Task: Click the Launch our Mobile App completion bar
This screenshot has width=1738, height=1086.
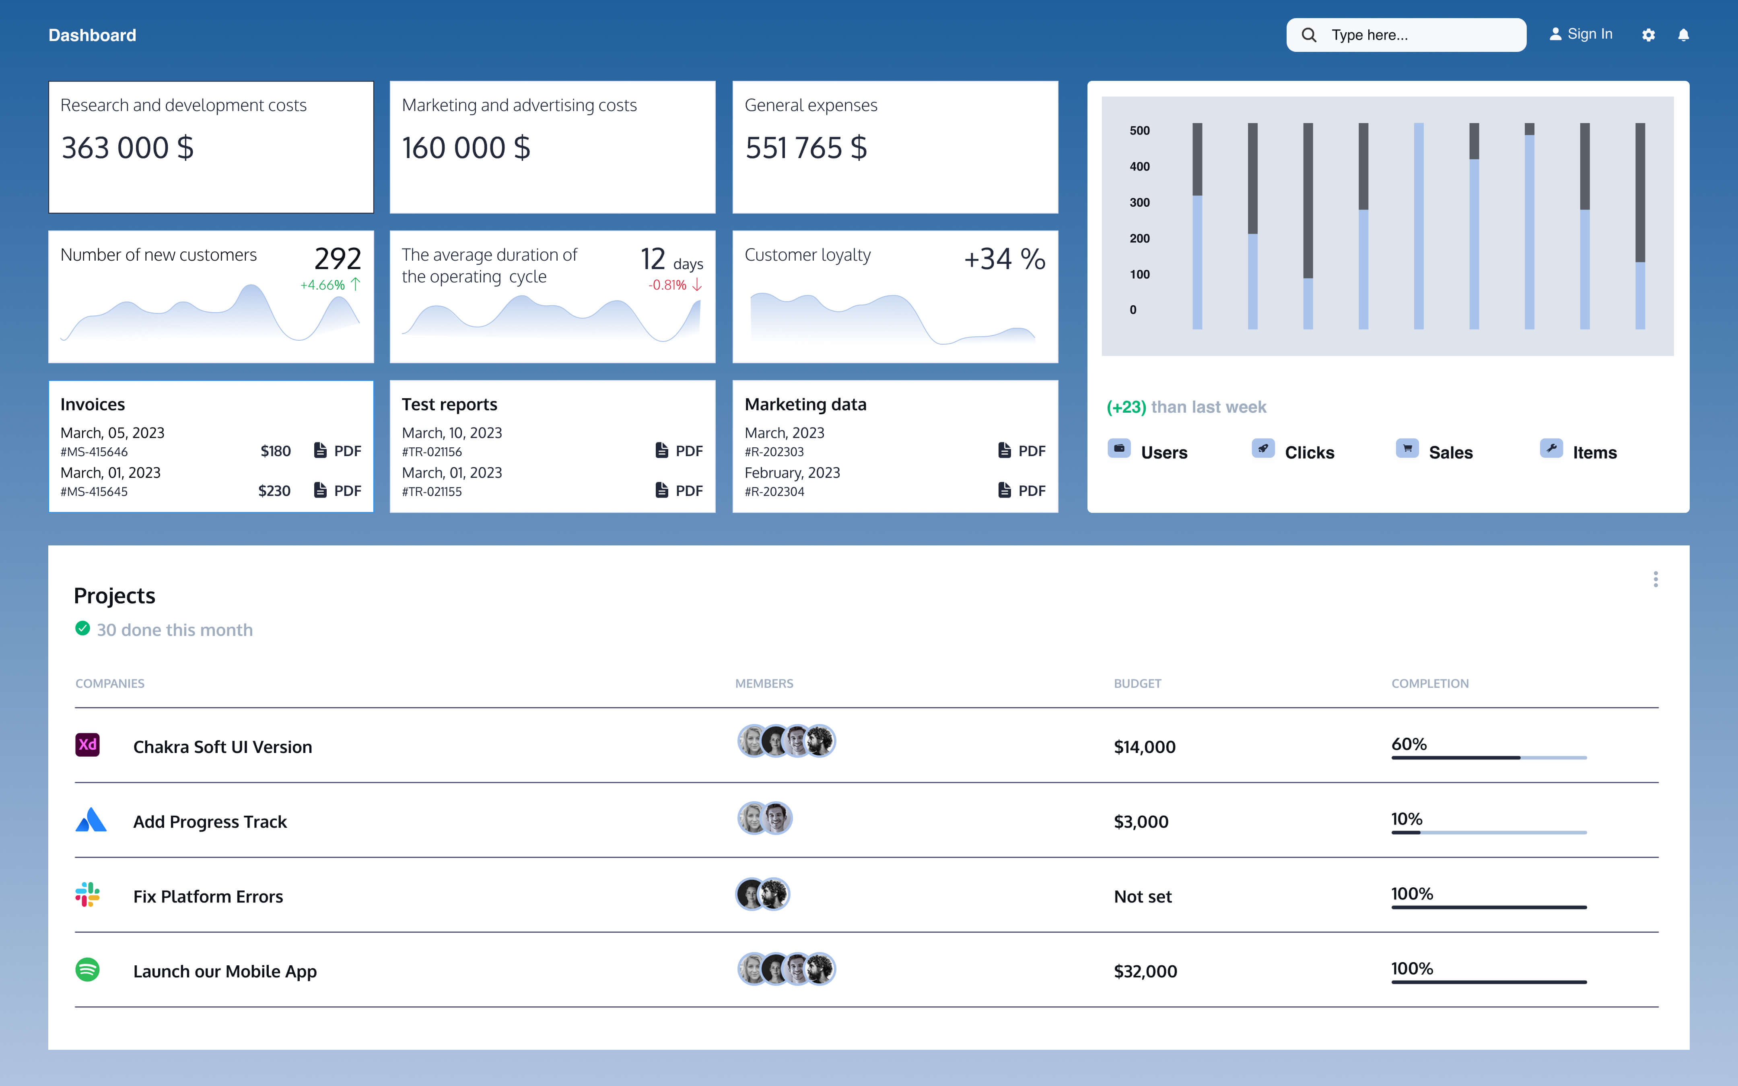Action: [x=1489, y=982]
